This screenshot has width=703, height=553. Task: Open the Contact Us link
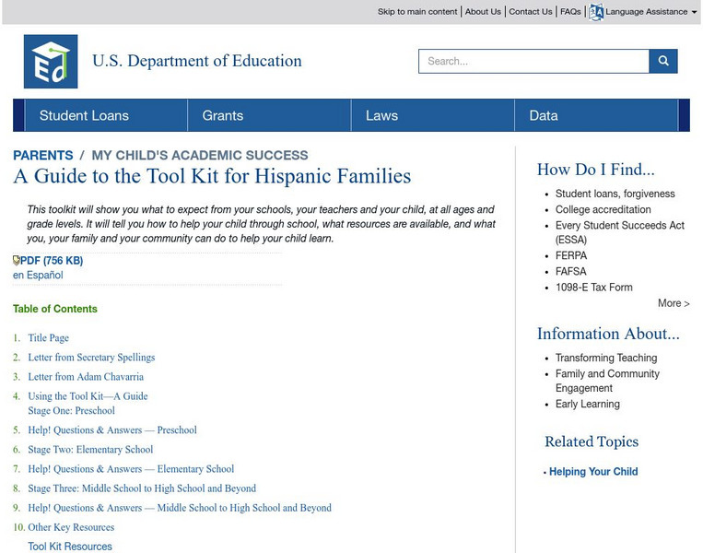(530, 12)
